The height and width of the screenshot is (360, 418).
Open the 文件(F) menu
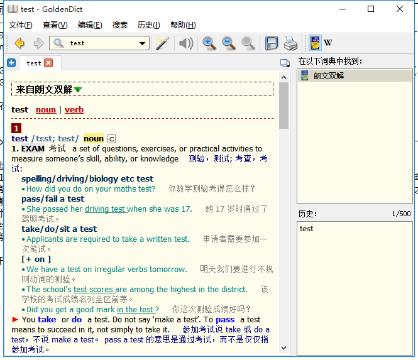click(21, 25)
